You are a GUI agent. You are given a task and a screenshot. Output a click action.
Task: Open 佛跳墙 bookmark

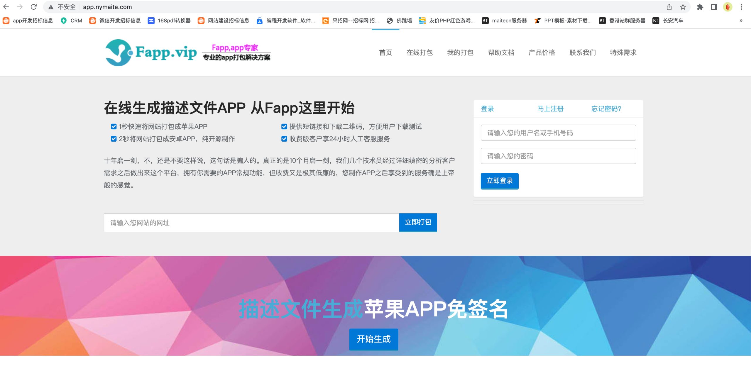pos(399,21)
